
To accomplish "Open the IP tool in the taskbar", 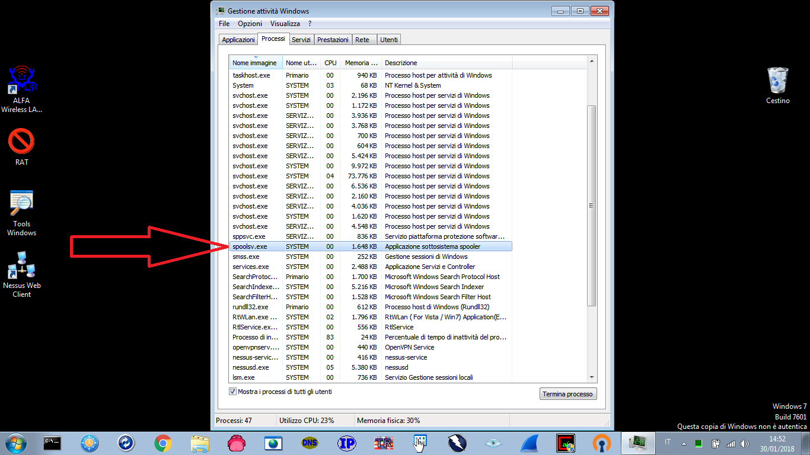I will [x=346, y=443].
